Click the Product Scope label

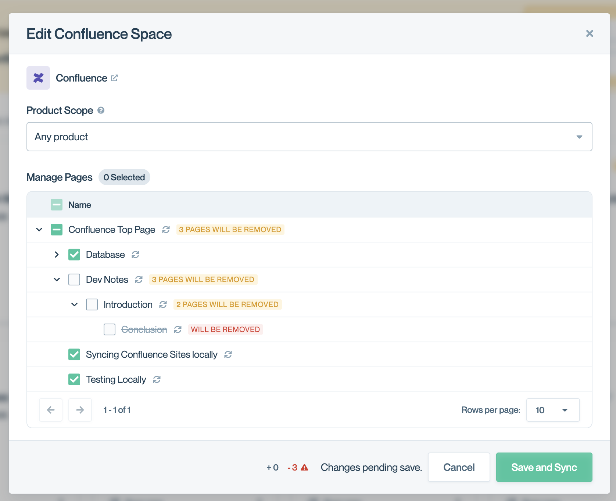[x=60, y=110]
